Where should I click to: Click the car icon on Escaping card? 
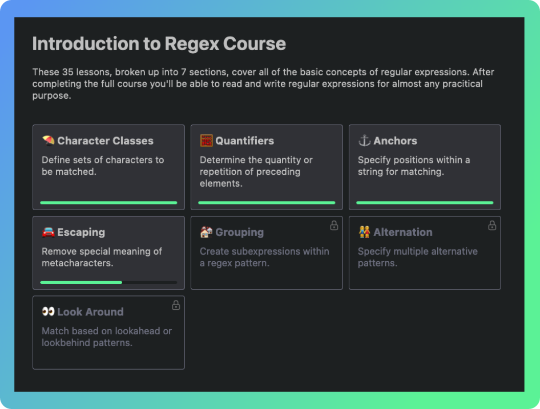point(48,232)
